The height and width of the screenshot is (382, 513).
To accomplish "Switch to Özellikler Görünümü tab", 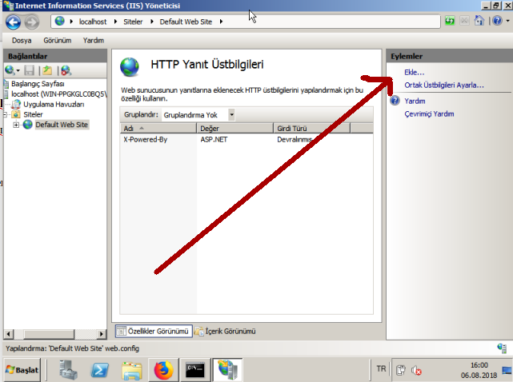I will point(154,331).
